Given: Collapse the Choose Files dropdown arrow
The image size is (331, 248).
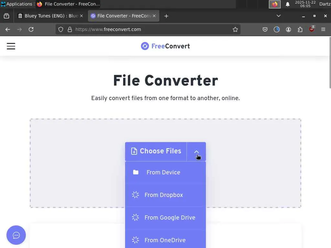Looking at the screenshot, I should [196, 152].
